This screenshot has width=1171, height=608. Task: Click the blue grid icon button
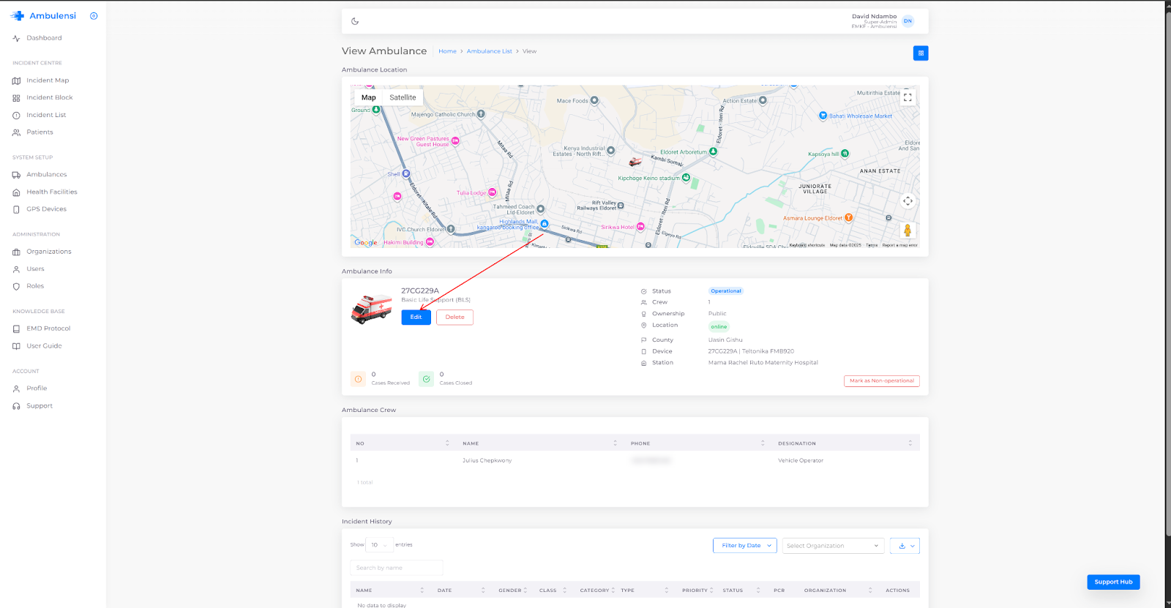pos(921,53)
